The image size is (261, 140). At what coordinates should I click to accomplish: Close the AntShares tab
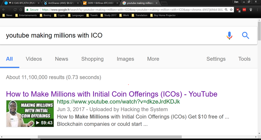click(78, 3)
